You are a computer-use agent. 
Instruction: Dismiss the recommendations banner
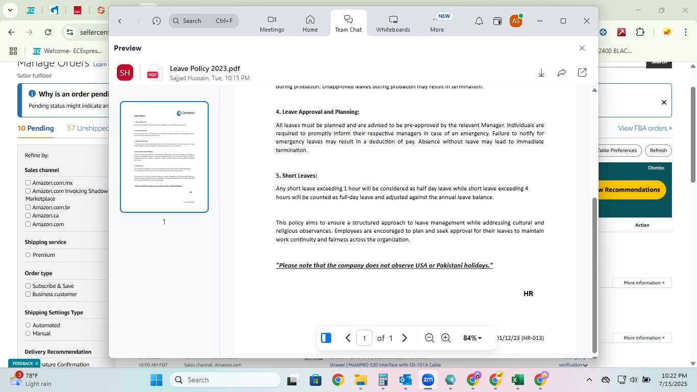656,168
